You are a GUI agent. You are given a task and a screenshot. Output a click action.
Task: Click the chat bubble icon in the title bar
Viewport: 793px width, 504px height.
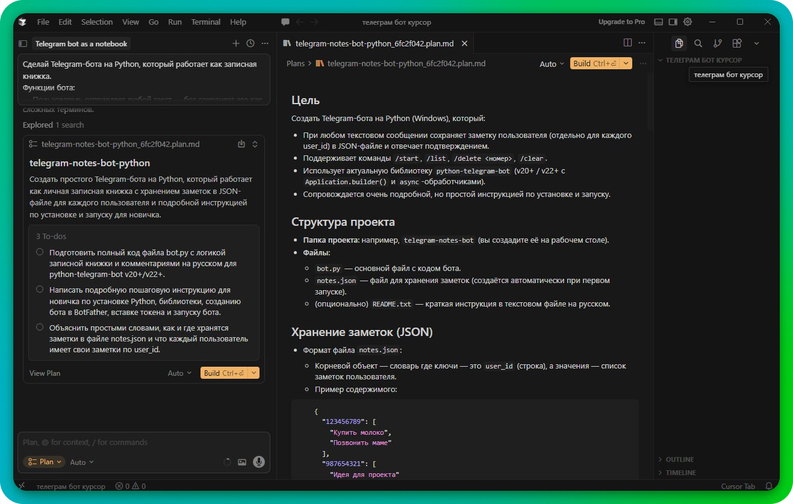[x=285, y=22]
